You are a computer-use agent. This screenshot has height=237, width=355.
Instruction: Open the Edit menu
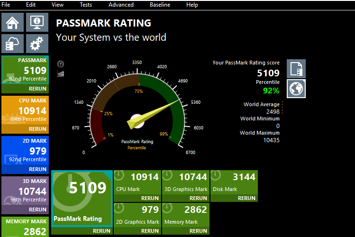pyautogui.click(x=31, y=5)
